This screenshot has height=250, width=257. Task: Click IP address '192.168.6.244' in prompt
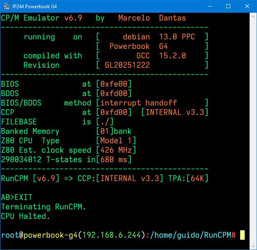[112, 235]
